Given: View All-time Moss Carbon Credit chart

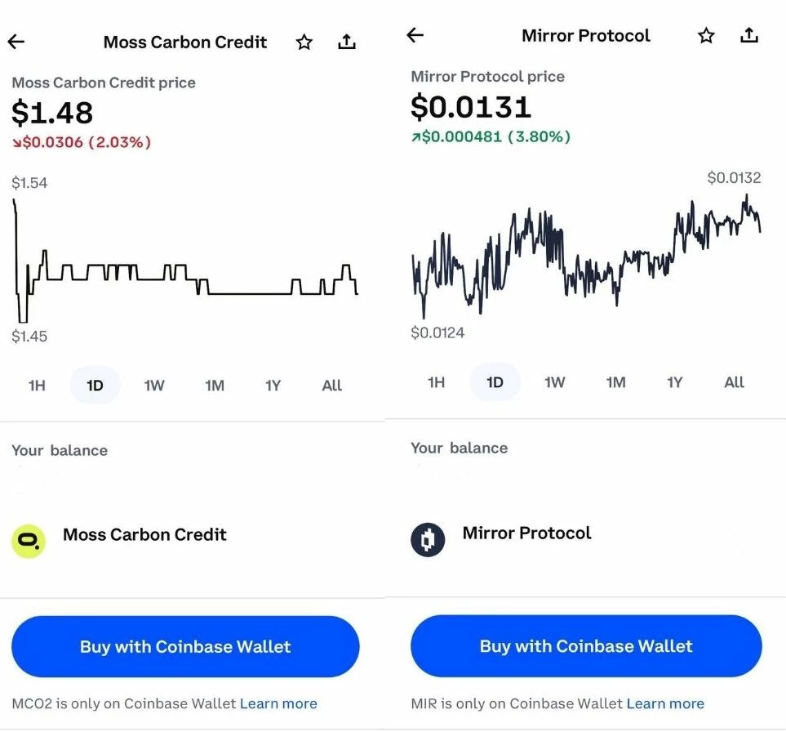Looking at the screenshot, I should pyautogui.click(x=331, y=386).
